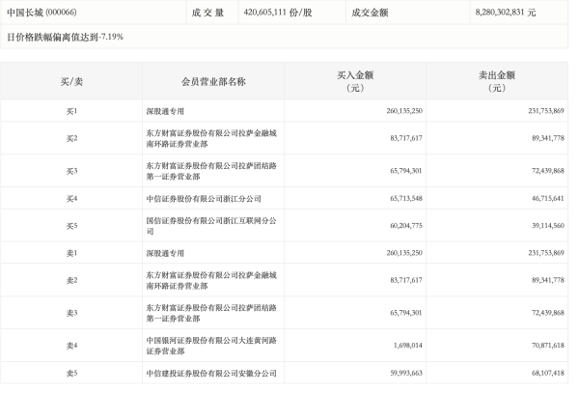Click 中信证券股份有限公司浙江分公司
The image size is (579, 393).
(204, 199)
